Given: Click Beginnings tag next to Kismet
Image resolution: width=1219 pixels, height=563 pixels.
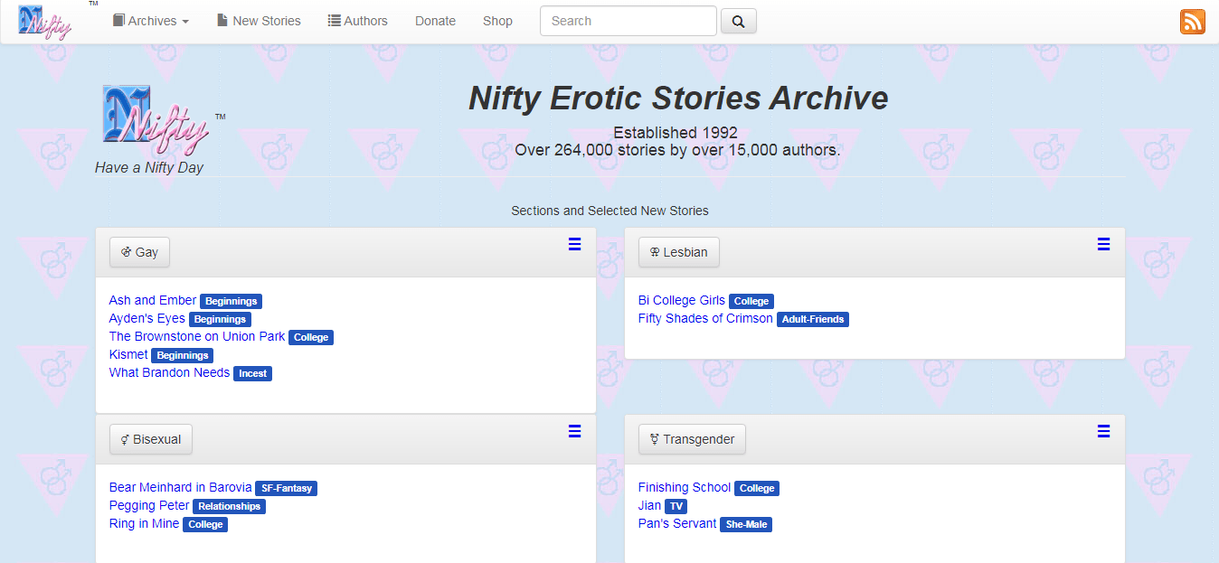Looking at the screenshot, I should click(182, 355).
